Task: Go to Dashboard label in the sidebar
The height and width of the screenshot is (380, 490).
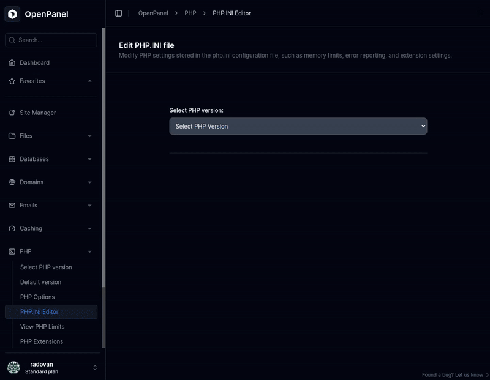Action: point(35,63)
